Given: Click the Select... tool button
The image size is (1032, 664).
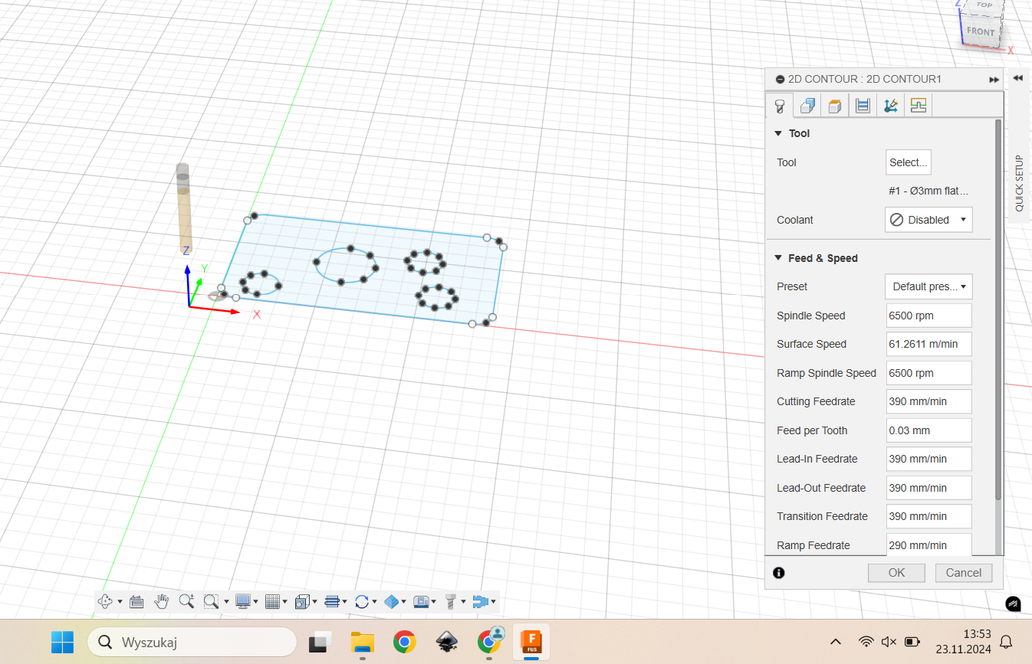Looking at the screenshot, I should tap(909, 162).
